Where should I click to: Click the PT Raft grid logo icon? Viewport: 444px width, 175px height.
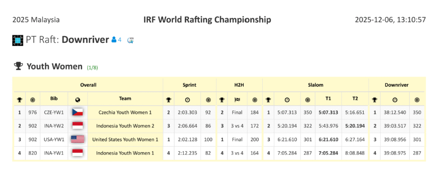click(17, 40)
